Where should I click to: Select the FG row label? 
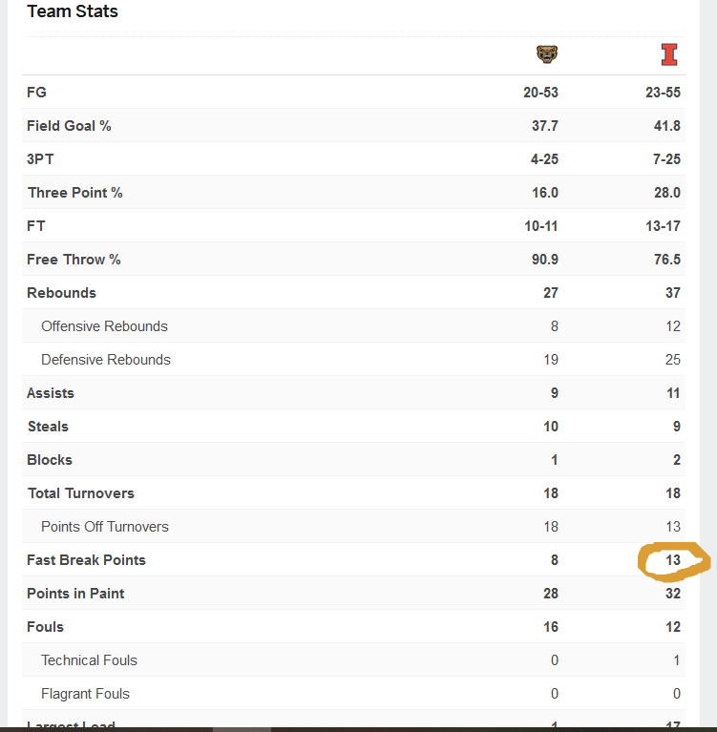click(x=36, y=93)
